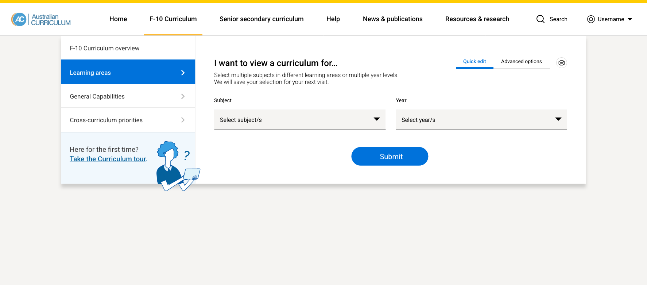Screen dimensions: 647x285
Task: Click the user profile icon
Action: [x=591, y=19]
